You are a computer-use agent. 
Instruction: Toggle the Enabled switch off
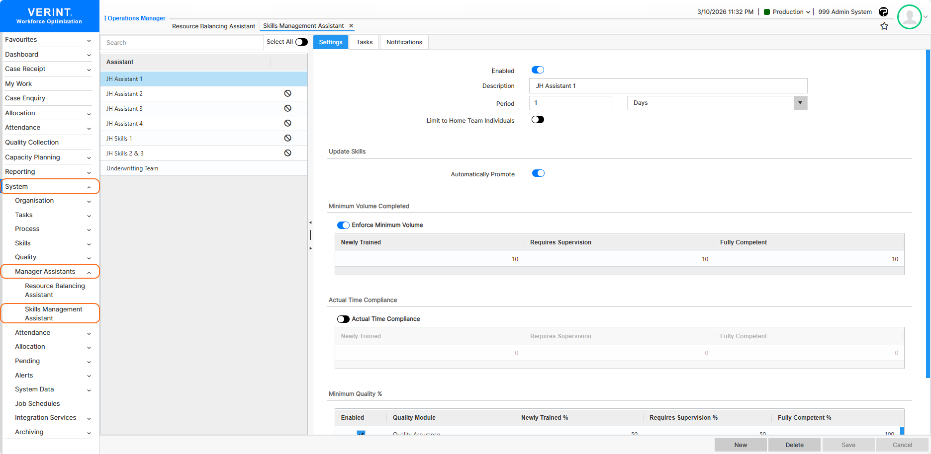(x=538, y=70)
